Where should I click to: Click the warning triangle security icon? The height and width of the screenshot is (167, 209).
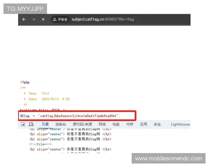click(x=55, y=19)
